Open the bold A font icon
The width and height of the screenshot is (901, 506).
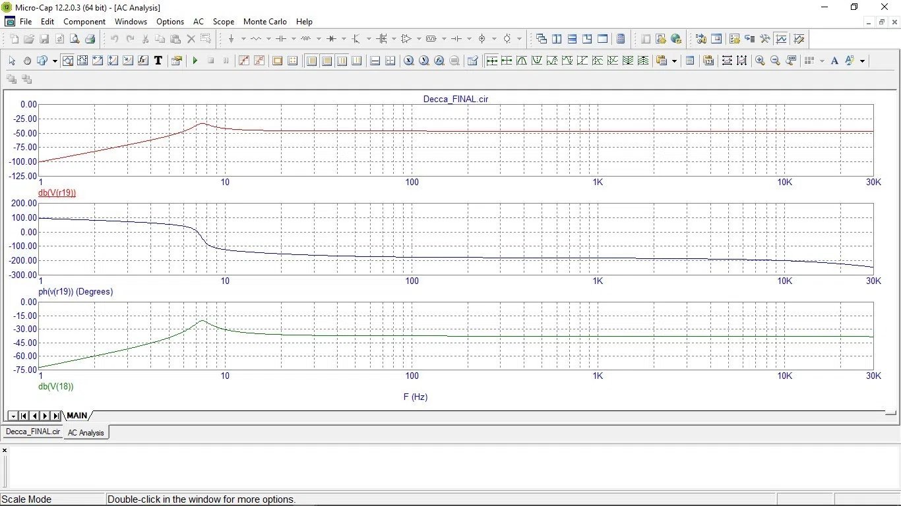coord(834,61)
